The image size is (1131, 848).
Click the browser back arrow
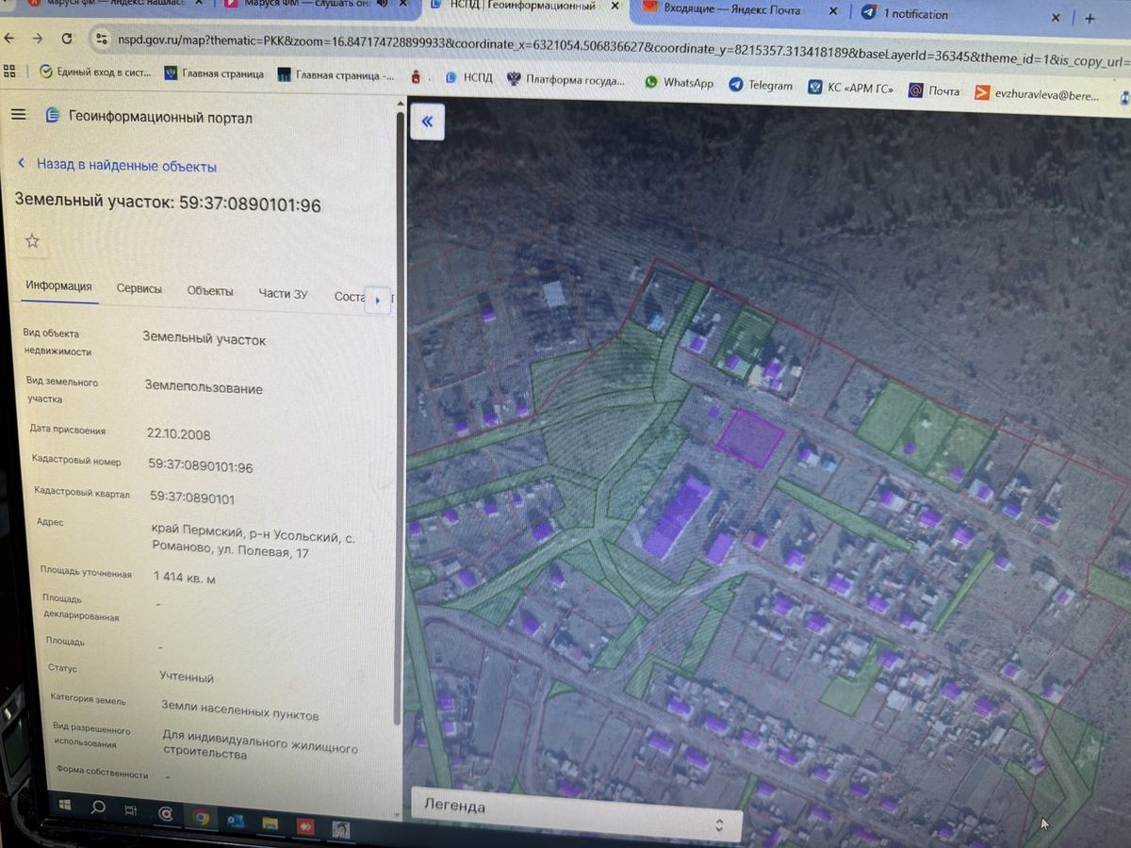[x=10, y=38]
